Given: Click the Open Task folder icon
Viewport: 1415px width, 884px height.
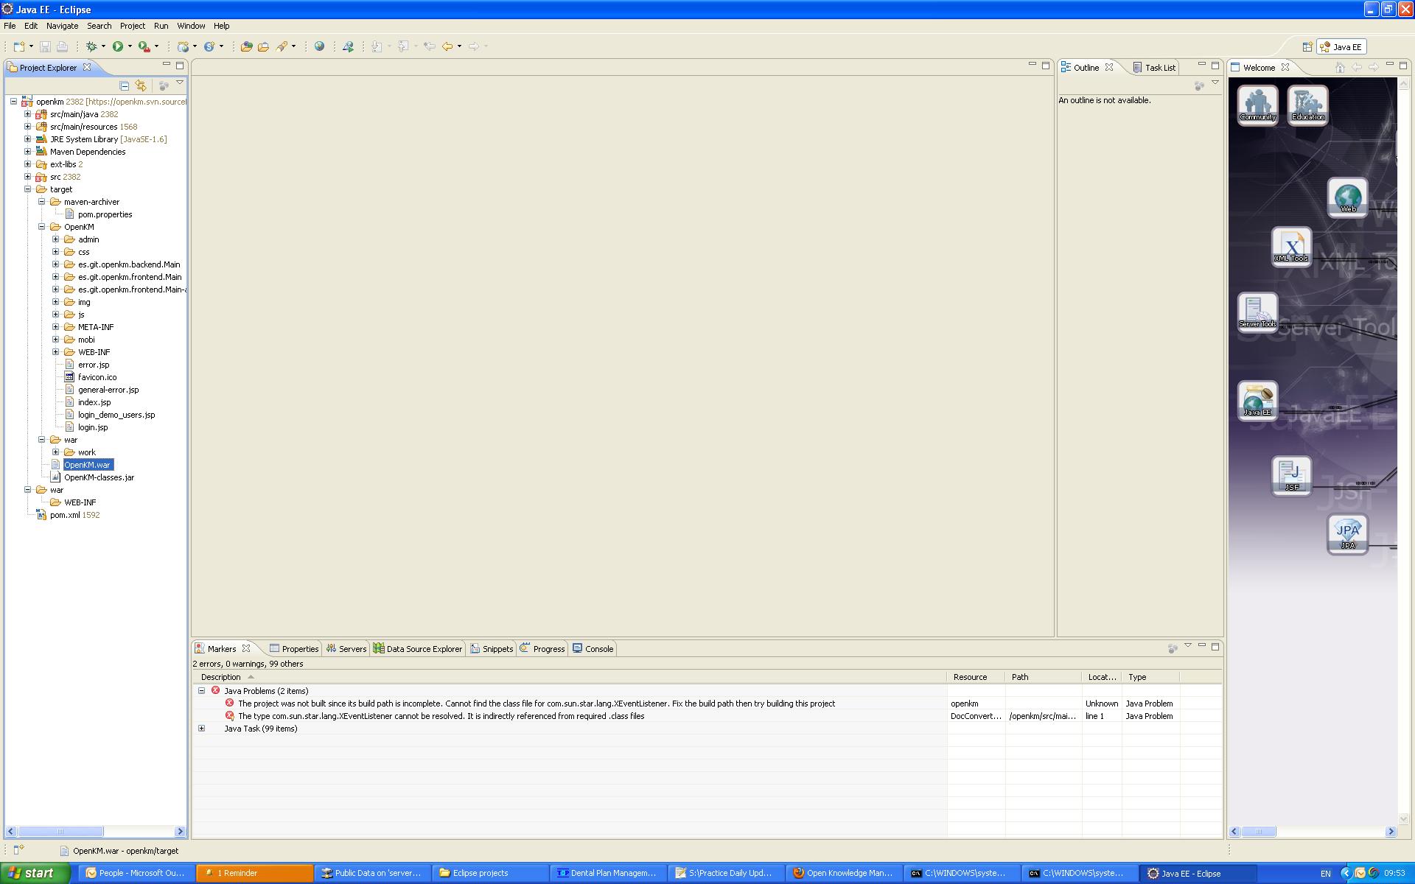Looking at the screenshot, I should [263, 46].
